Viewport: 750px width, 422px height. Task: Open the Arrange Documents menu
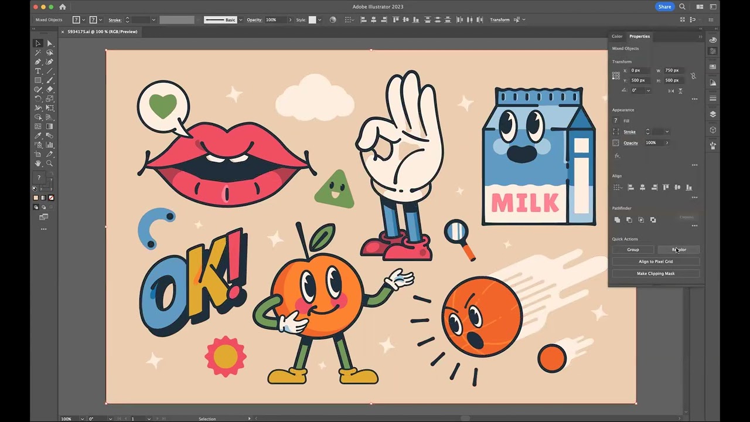pos(699,7)
